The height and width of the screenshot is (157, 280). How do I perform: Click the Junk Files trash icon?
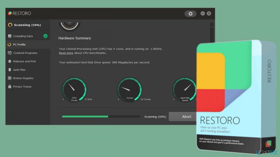click(9, 70)
